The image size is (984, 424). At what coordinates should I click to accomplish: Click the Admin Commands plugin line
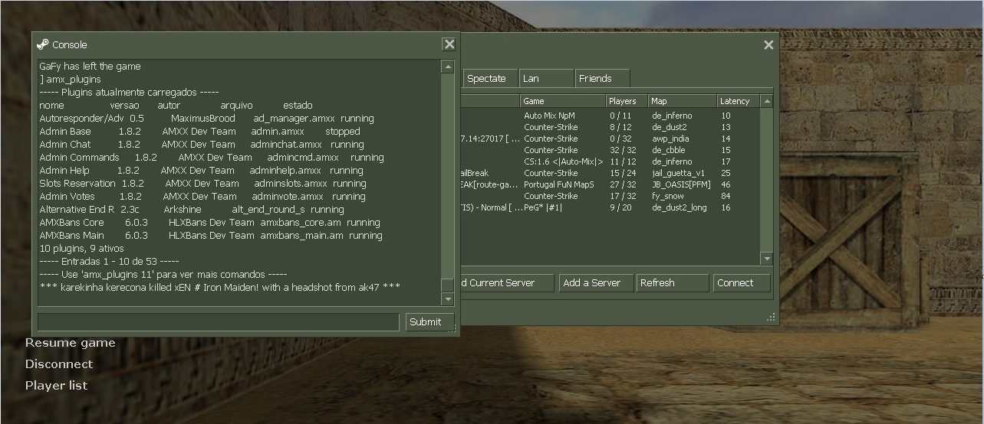tap(212, 158)
